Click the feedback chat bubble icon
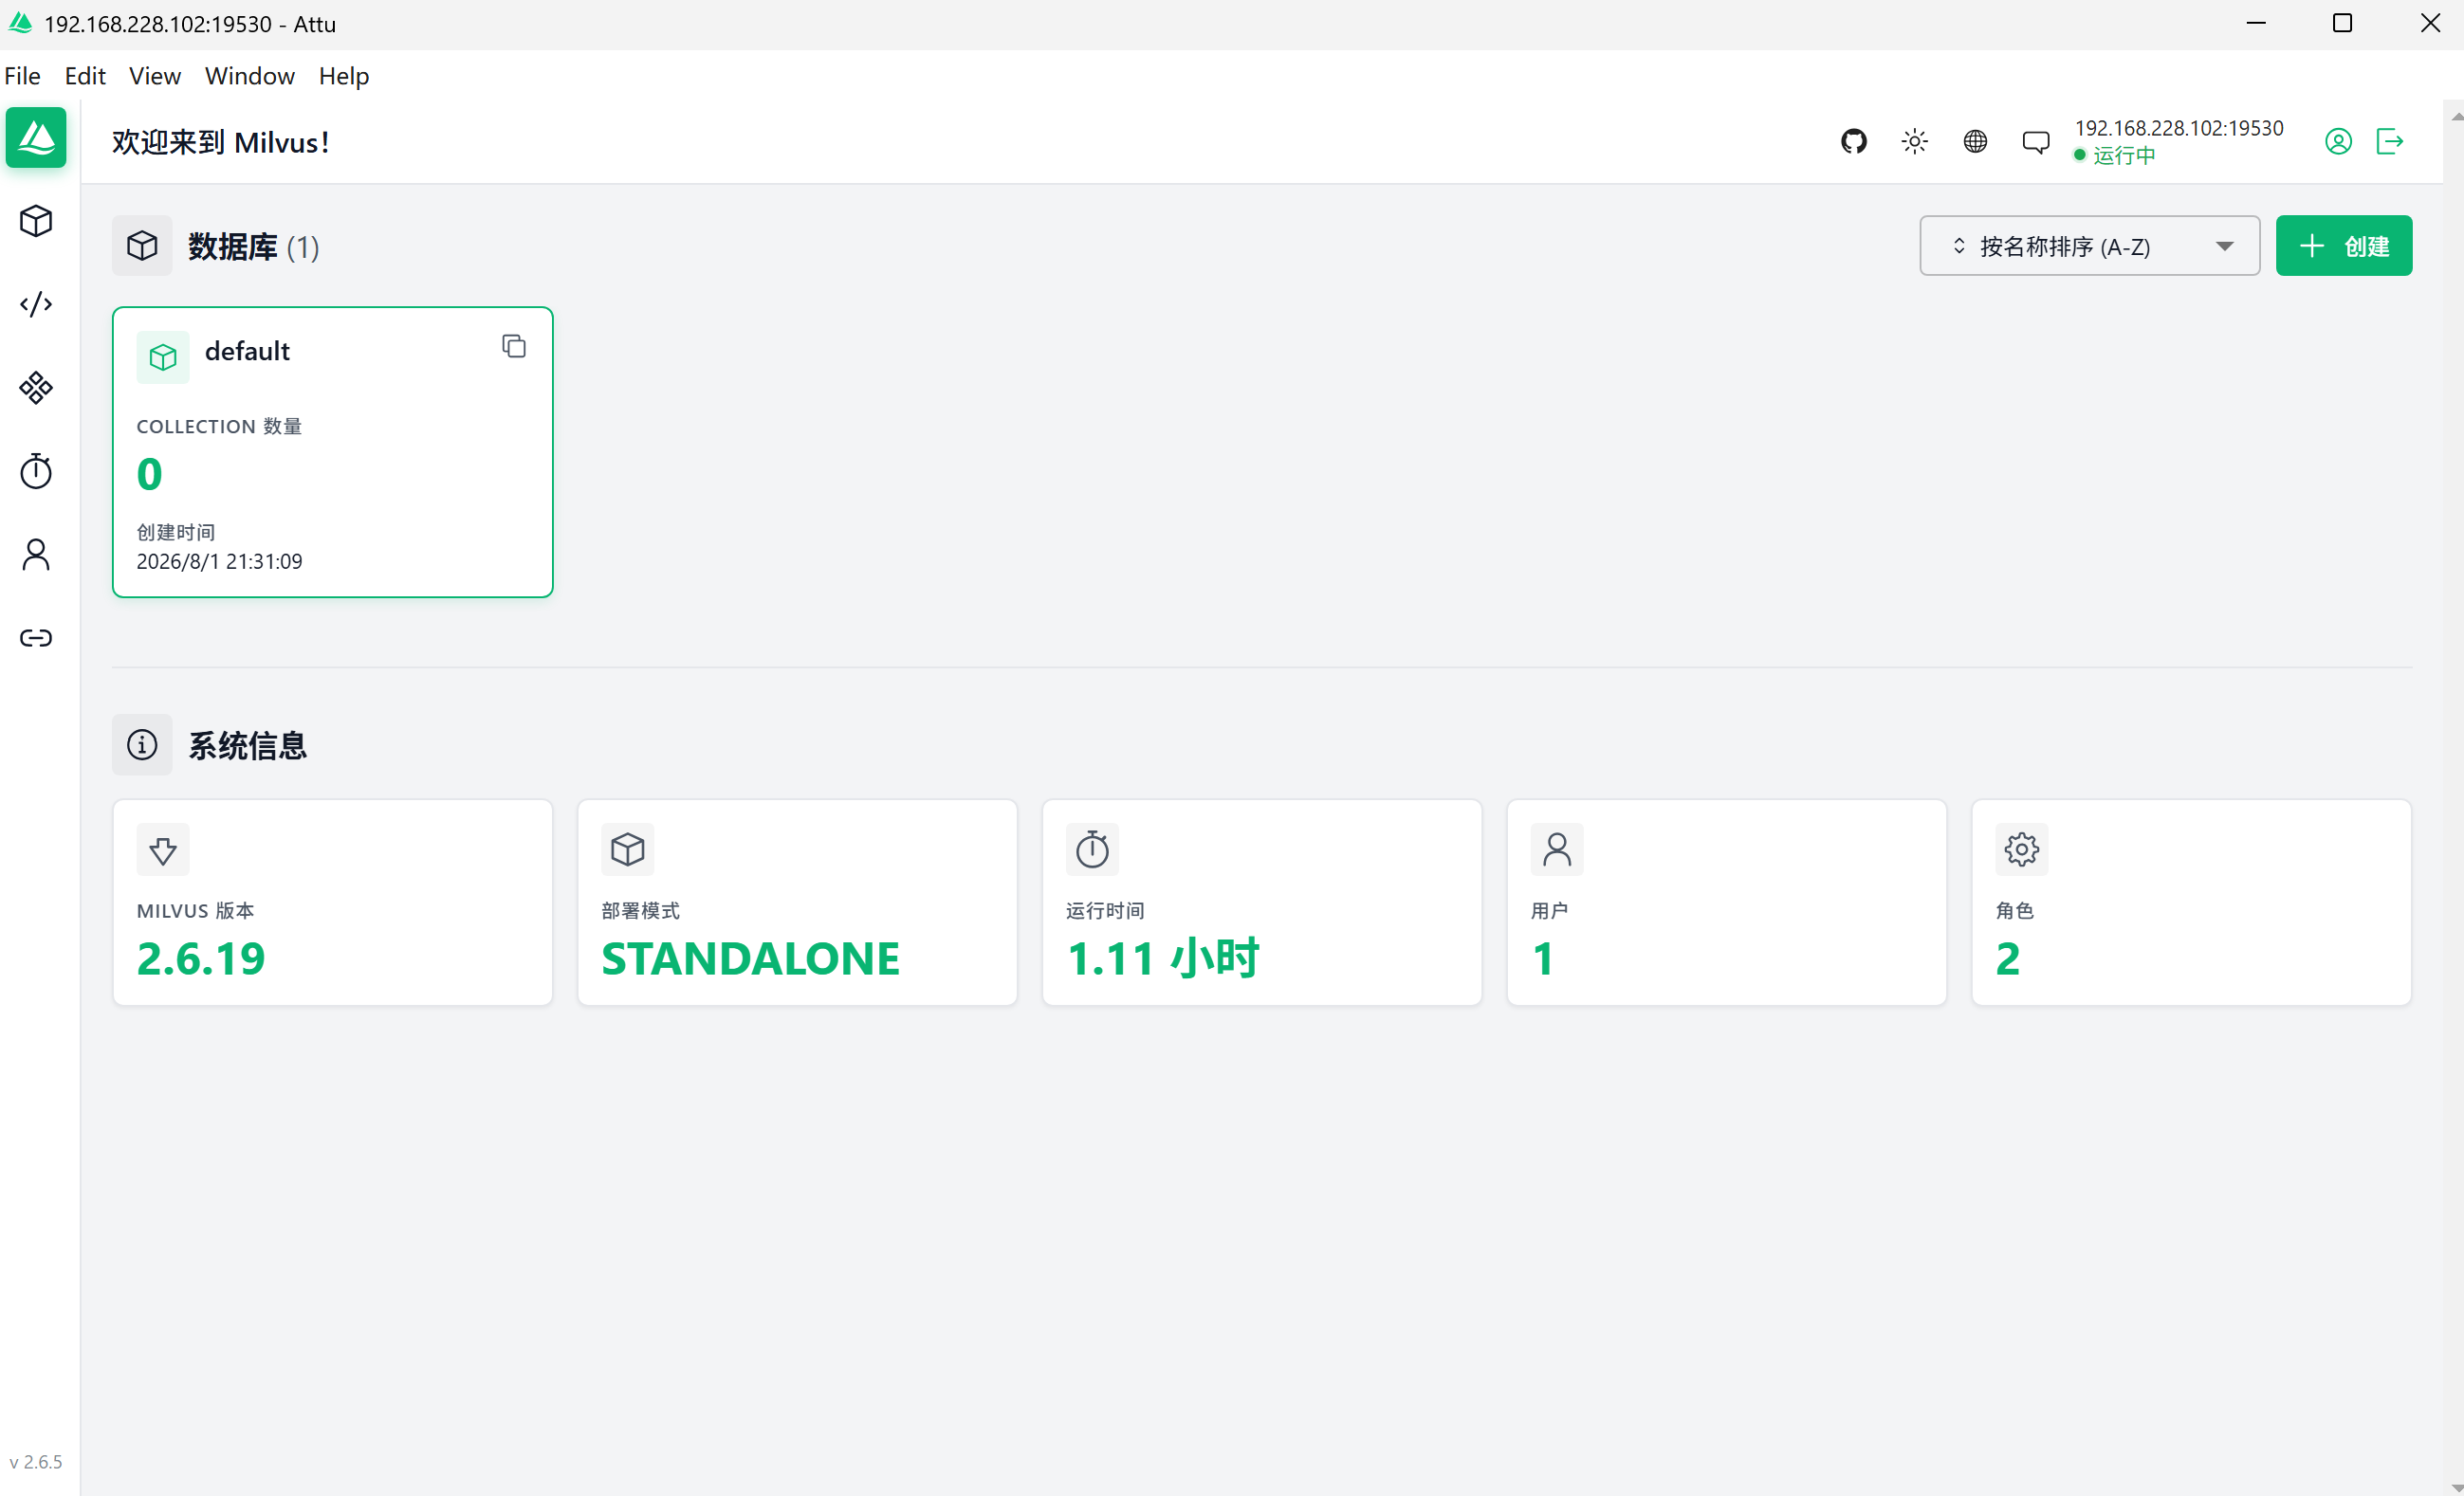This screenshot has height=1496, width=2464. click(x=2035, y=143)
